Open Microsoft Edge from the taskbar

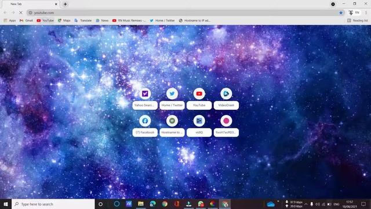tap(152, 204)
